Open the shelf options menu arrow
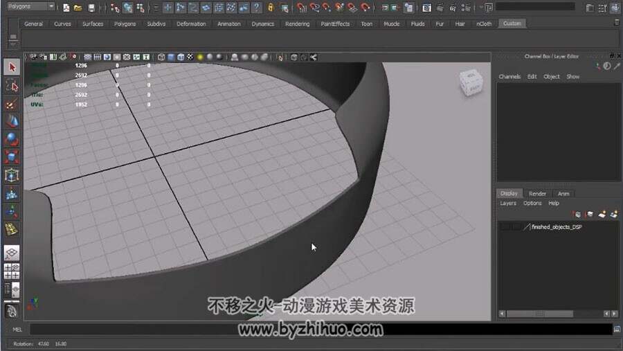Image resolution: width=623 pixels, height=351 pixels. [x=13, y=42]
